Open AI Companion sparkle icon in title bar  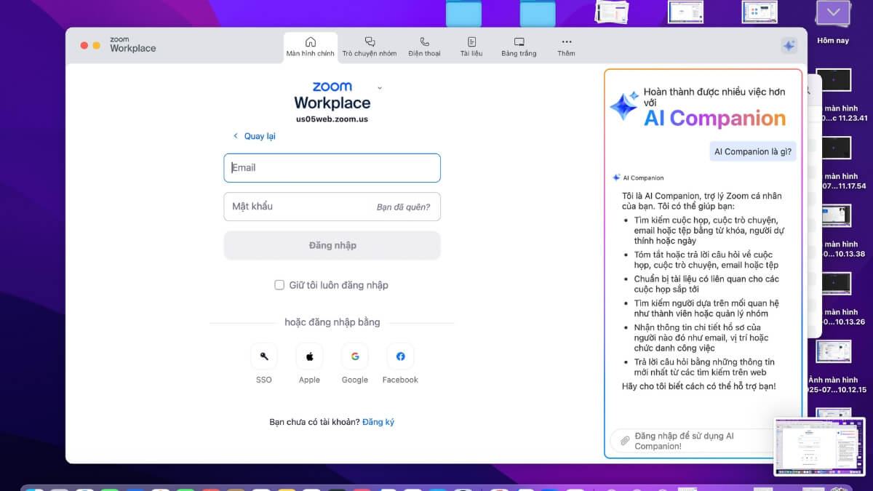789,46
